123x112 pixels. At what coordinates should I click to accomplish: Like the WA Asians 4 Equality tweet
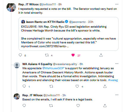click(77, 86)
